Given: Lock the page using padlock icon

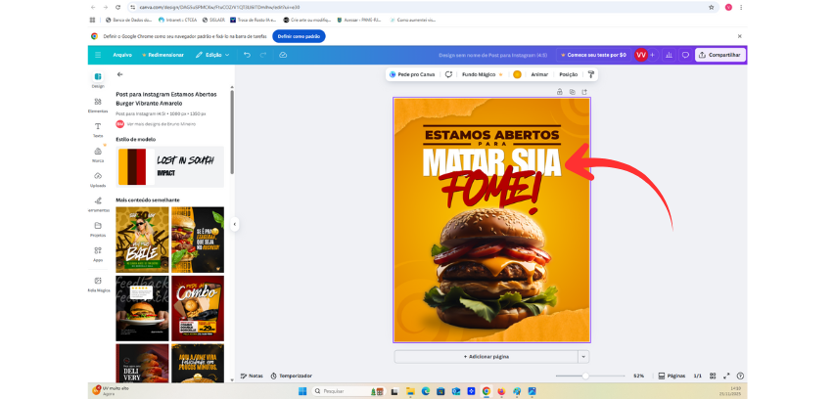Looking at the screenshot, I should tap(559, 92).
